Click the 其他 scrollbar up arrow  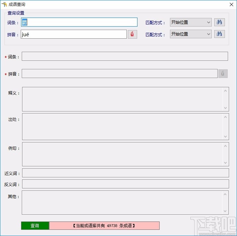tap(225, 194)
